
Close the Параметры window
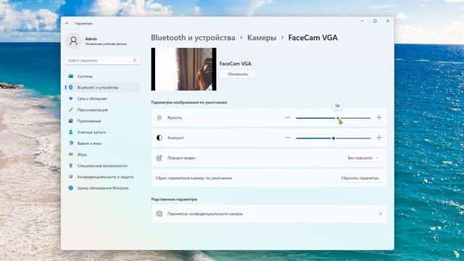[x=388, y=21]
